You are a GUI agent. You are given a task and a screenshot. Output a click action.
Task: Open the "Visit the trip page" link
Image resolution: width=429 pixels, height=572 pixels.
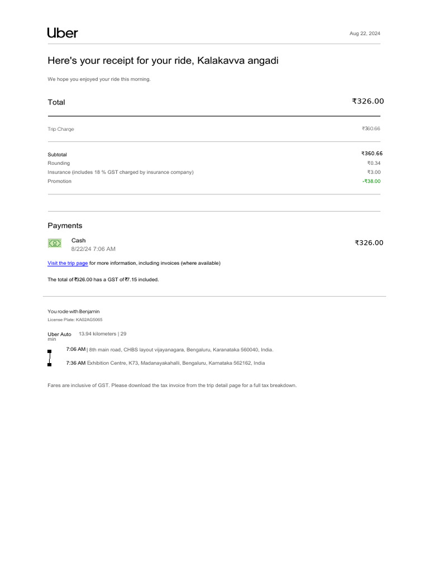(x=68, y=263)
